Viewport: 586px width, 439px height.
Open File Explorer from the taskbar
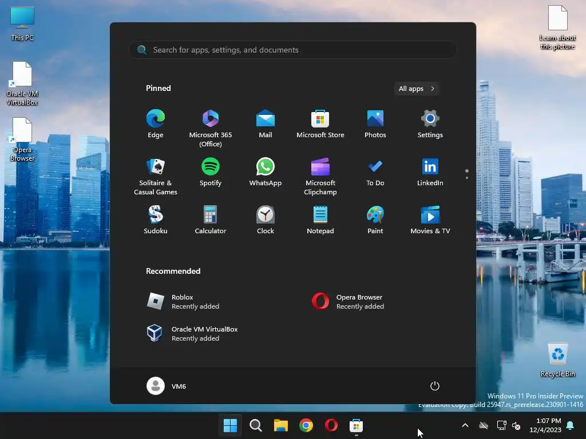pyautogui.click(x=280, y=425)
